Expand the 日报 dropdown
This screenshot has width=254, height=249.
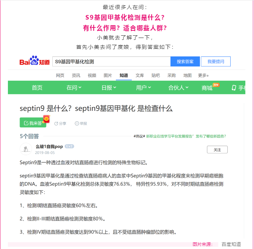click(x=109, y=88)
